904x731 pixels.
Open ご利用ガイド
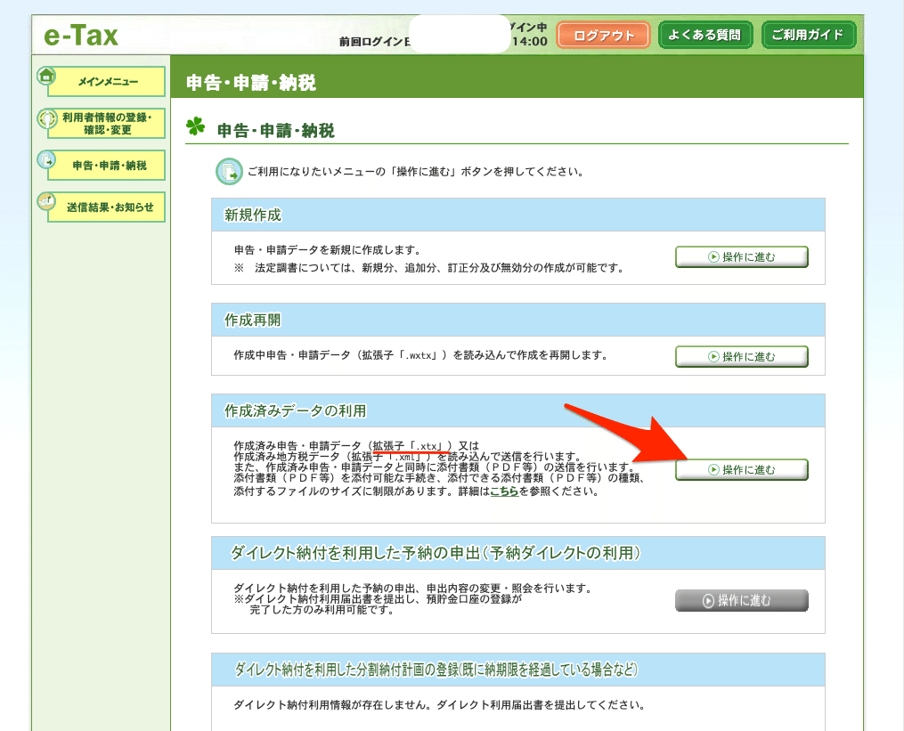pos(809,35)
